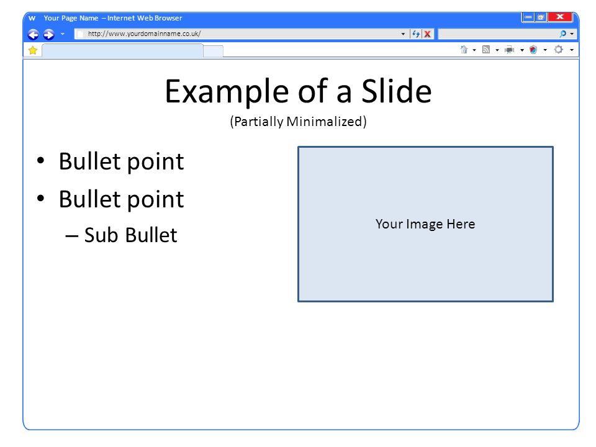Click the "Sub Bullet" text
The width and height of the screenshot is (596, 447).
[x=130, y=235]
